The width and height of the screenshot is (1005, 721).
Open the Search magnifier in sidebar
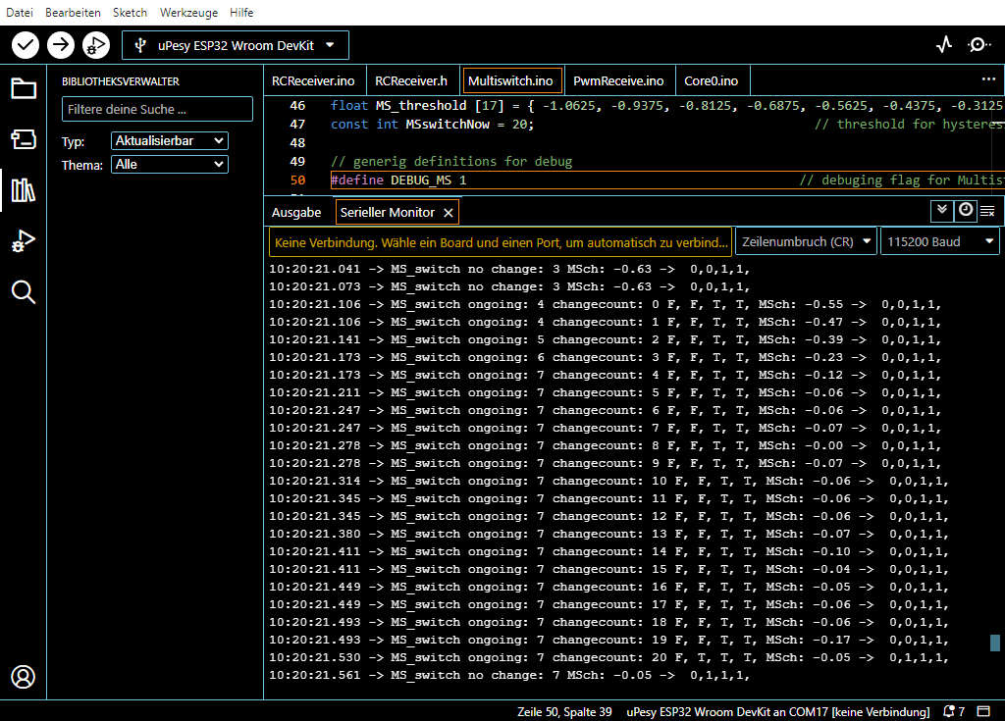click(x=24, y=291)
